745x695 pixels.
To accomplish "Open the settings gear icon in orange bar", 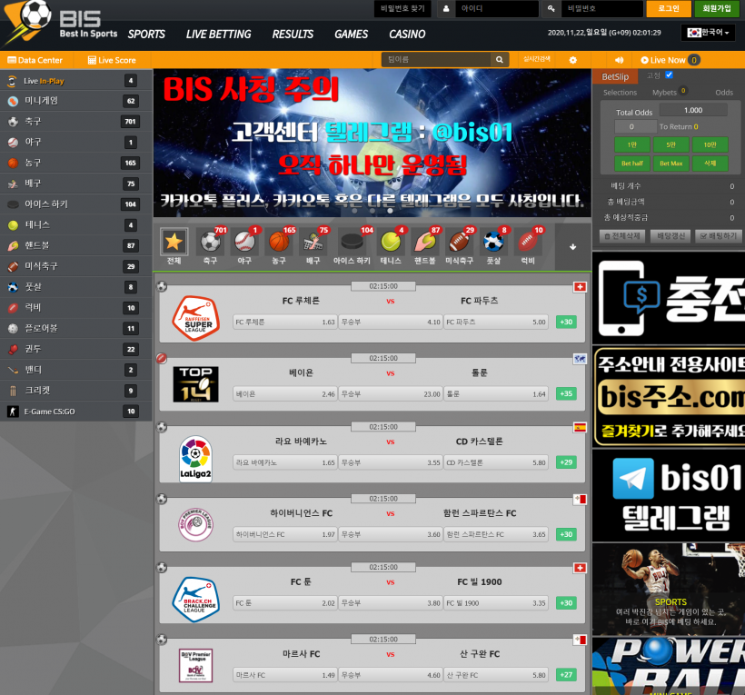I will (x=573, y=60).
